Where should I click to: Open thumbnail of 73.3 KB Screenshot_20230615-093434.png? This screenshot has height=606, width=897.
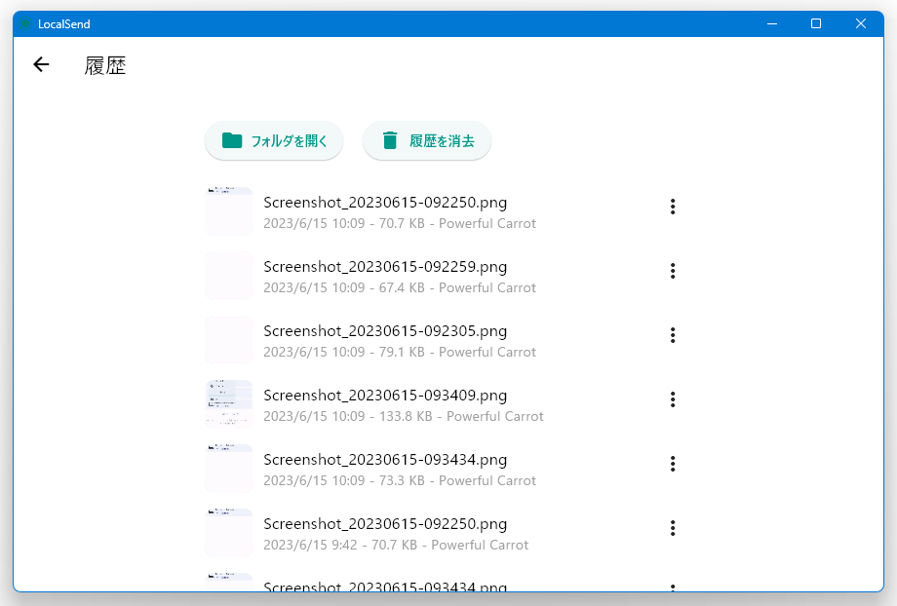pos(229,469)
